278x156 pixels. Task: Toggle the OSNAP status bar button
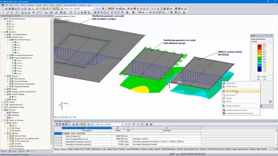tap(191, 155)
